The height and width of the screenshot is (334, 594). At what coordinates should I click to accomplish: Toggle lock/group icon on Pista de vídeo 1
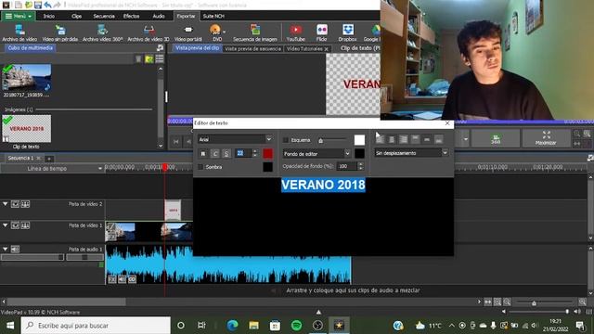(x=25, y=225)
